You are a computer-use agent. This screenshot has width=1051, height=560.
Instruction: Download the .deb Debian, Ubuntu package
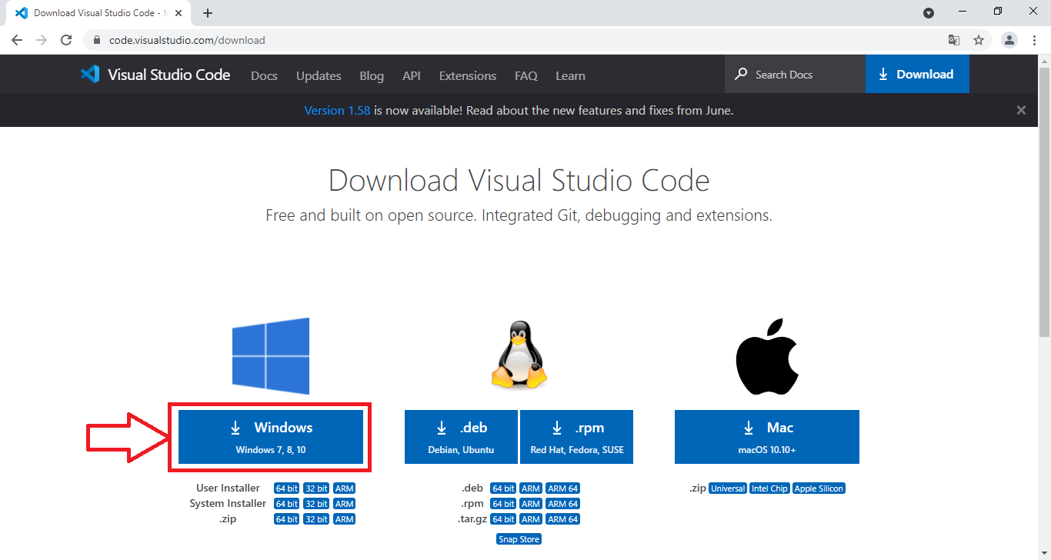tap(461, 437)
